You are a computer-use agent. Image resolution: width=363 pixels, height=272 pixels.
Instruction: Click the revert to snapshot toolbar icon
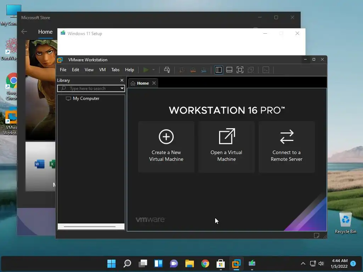coord(193,70)
